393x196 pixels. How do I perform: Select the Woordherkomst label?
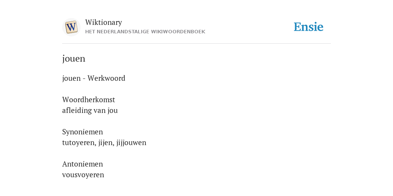tap(89, 100)
